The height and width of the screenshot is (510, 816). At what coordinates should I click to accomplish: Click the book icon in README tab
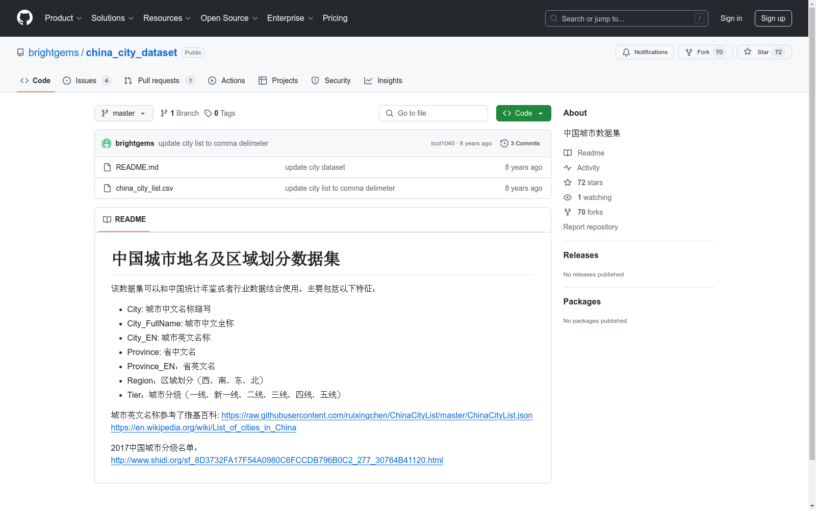[107, 219]
